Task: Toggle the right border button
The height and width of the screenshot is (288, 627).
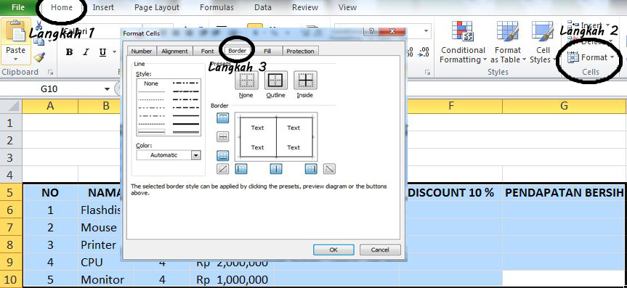Action: [x=311, y=169]
